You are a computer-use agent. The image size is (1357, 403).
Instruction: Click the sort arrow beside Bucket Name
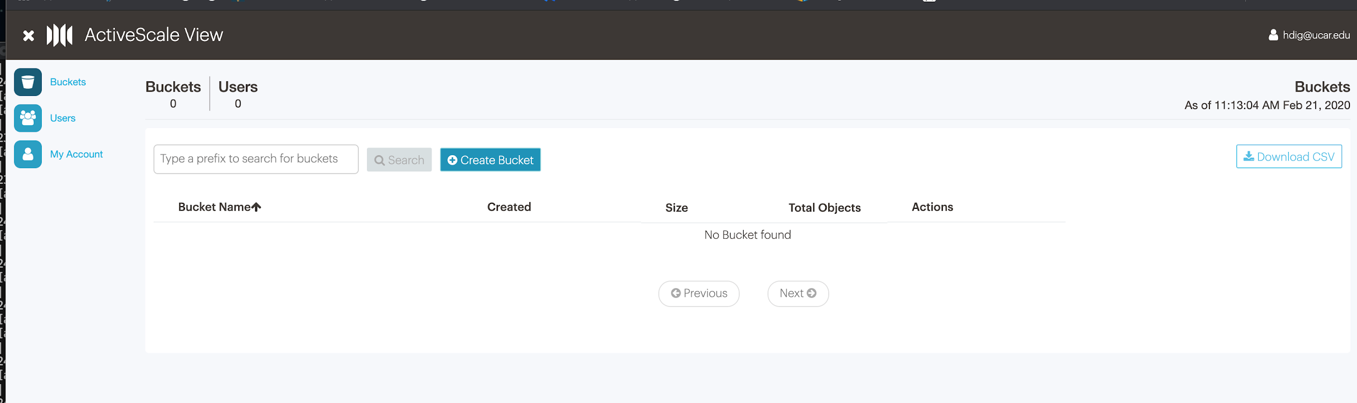coord(257,207)
